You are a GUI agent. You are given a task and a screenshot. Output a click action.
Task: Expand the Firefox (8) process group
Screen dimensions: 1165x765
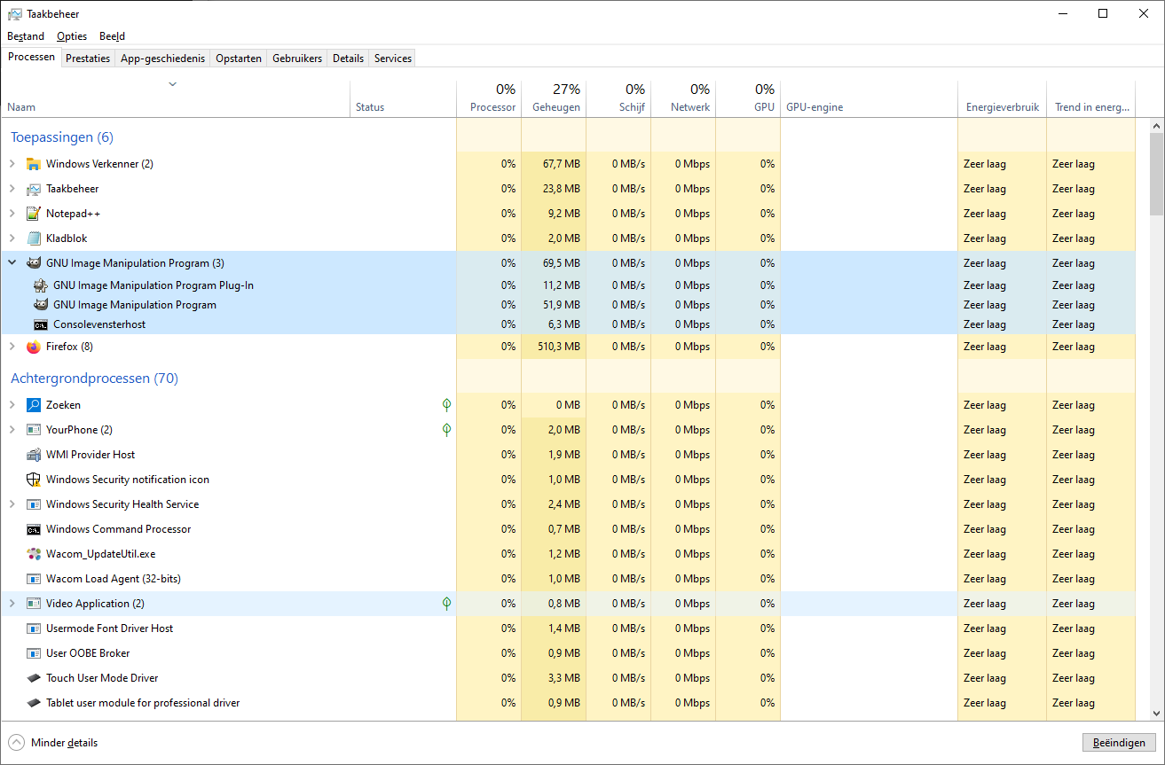[x=12, y=347]
